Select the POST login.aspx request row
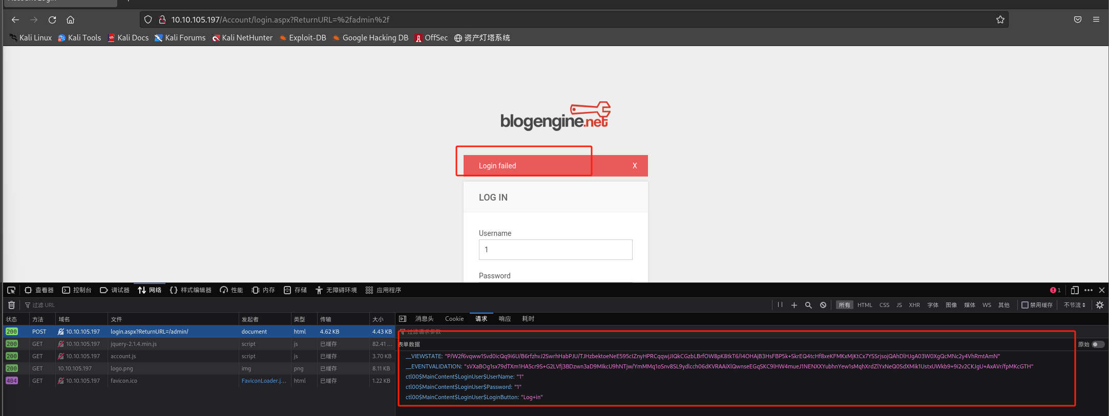The image size is (1109, 416). [199, 332]
